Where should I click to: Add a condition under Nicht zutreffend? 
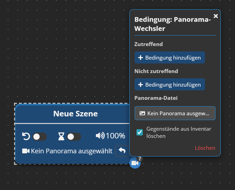(170, 85)
